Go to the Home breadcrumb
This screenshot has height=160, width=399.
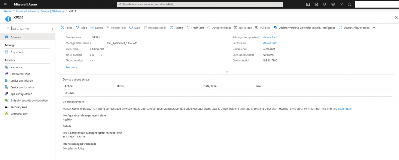coord(8,11)
